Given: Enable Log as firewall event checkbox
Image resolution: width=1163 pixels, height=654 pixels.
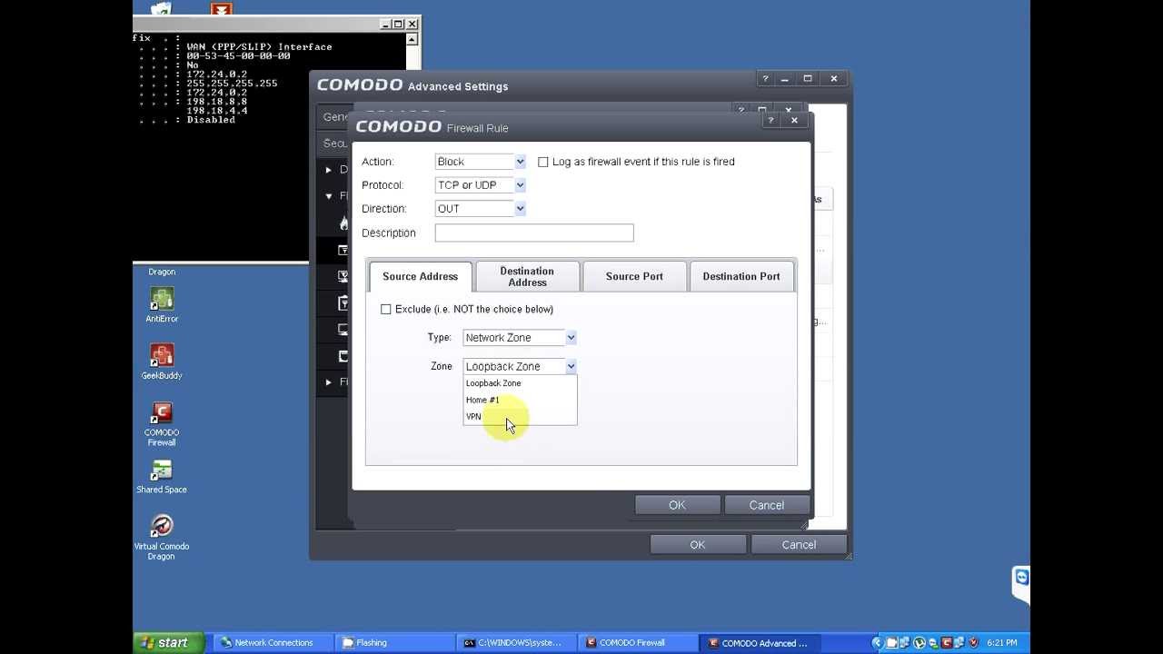Looking at the screenshot, I should 543,162.
